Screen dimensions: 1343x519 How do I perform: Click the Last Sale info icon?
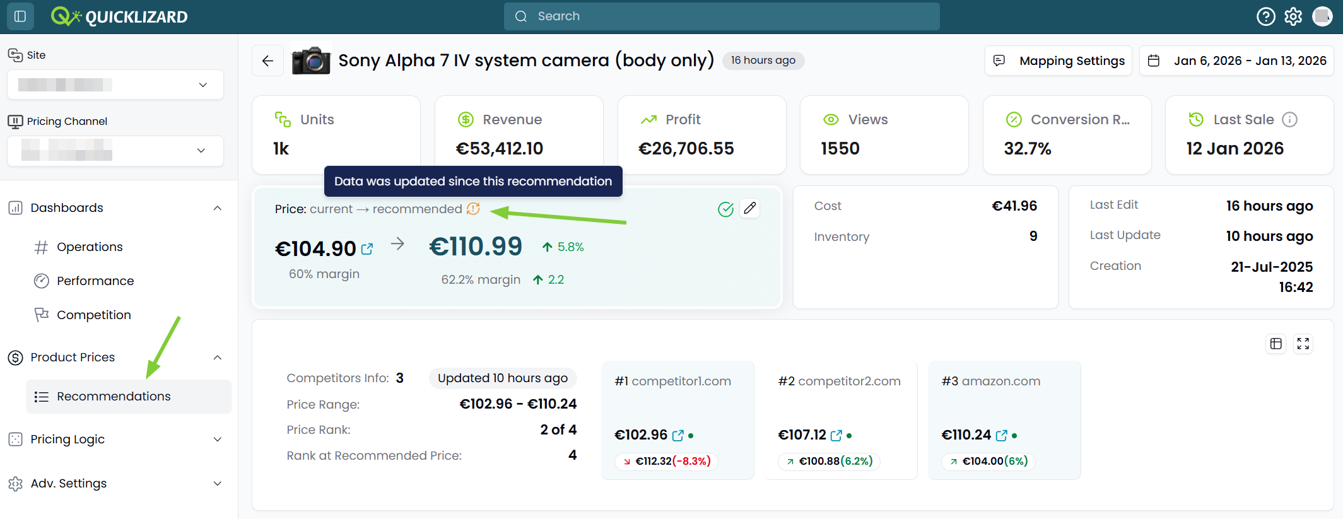tap(1290, 120)
